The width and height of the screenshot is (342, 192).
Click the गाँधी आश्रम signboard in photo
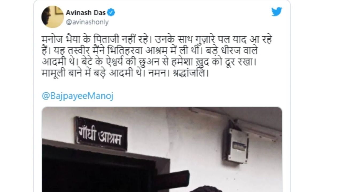(101, 134)
